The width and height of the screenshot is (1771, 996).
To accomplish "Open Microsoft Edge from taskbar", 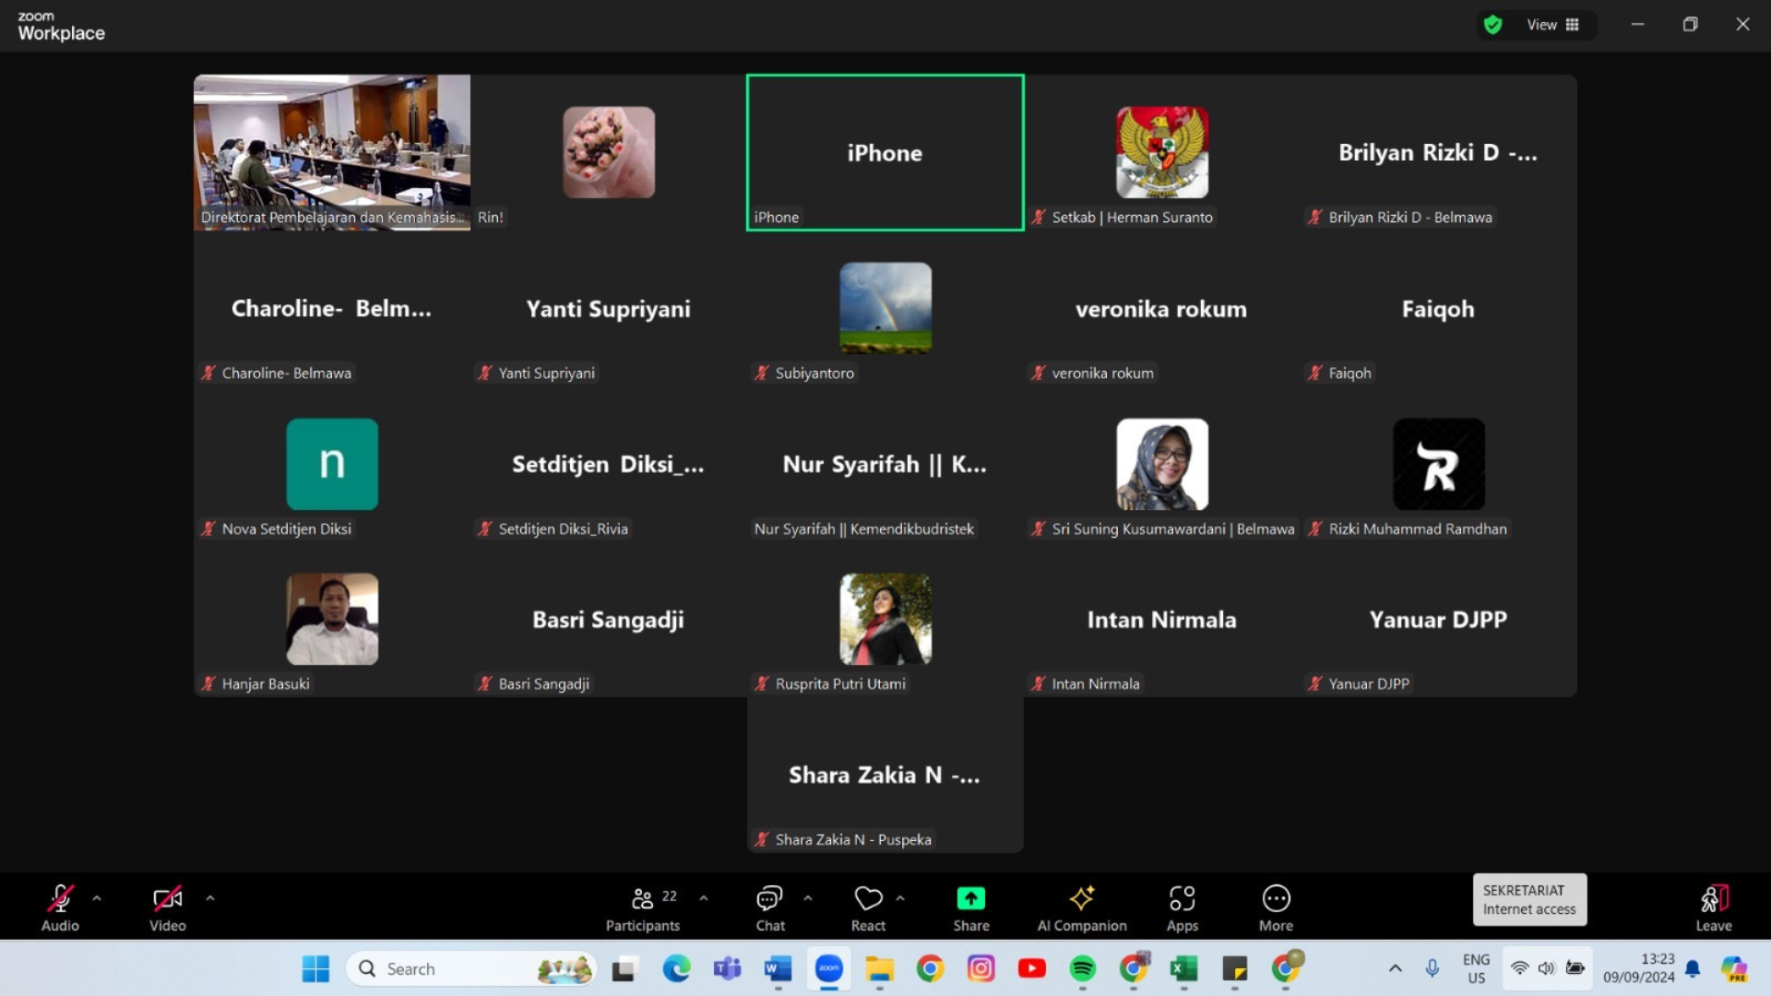I will tap(676, 968).
